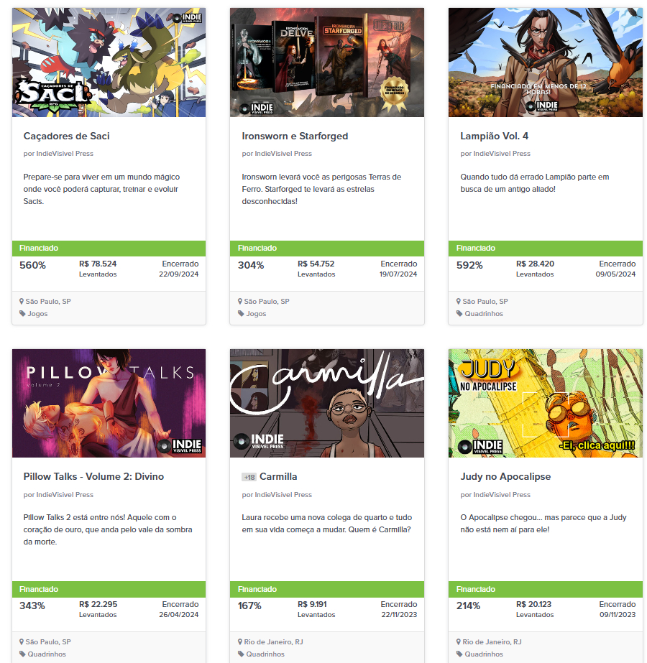The image size is (647, 663).
Task: Click the Financiado green bar on Lampião card
Action: 546,249
